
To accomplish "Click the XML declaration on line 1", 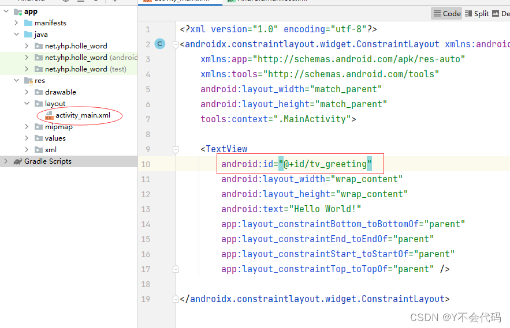I will point(278,29).
